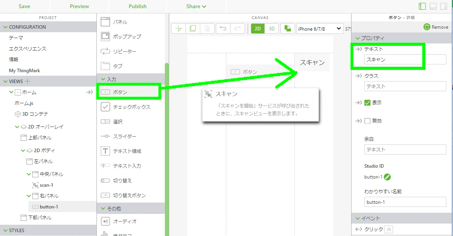The height and width of the screenshot is (236, 453).
Task: Collapse the 入力 widget group
Action: 103,79
